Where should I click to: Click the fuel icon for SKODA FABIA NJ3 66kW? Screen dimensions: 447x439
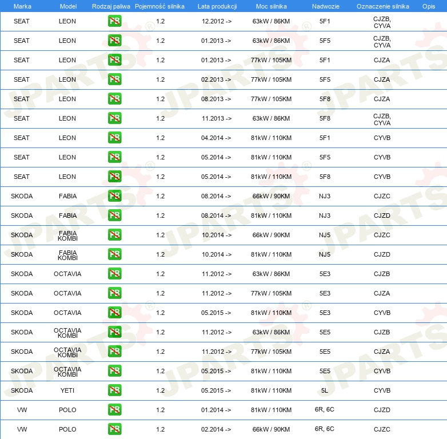(114, 196)
